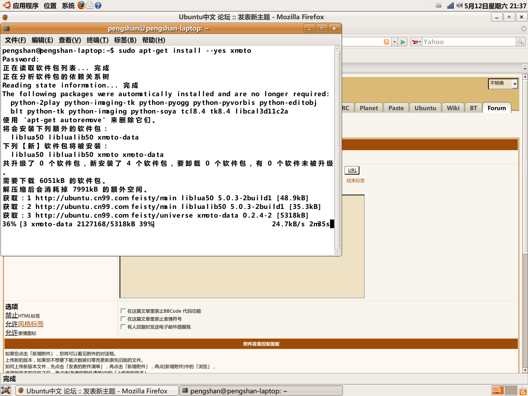This screenshot has height=396, width=528.
Task: Open terminal 终端(T) menu
Action: coord(97,40)
